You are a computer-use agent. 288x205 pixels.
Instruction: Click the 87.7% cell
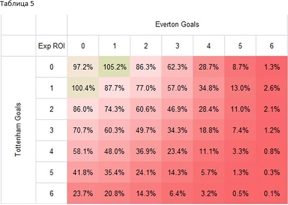(x=114, y=88)
